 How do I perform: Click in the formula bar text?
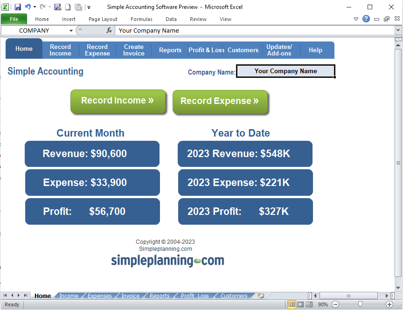tap(149, 31)
